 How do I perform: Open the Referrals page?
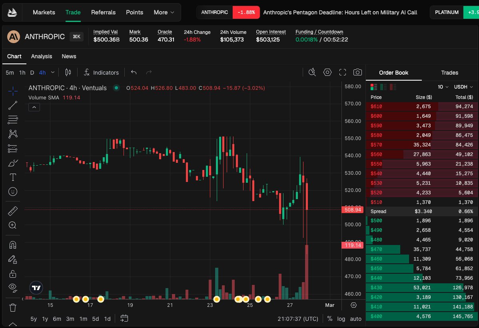click(103, 12)
